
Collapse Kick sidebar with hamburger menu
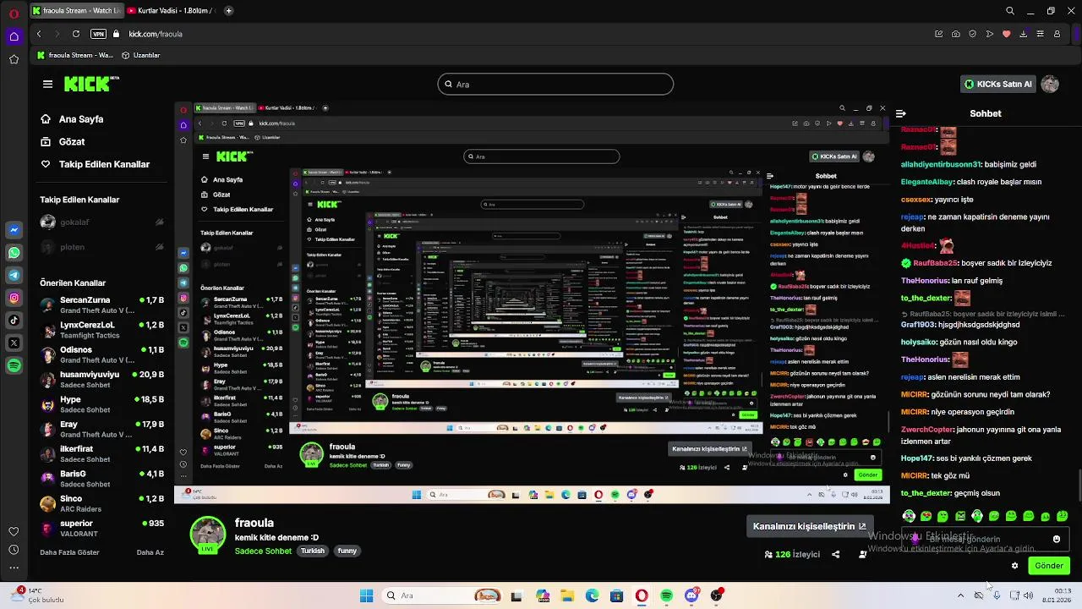click(x=47, y=84)
